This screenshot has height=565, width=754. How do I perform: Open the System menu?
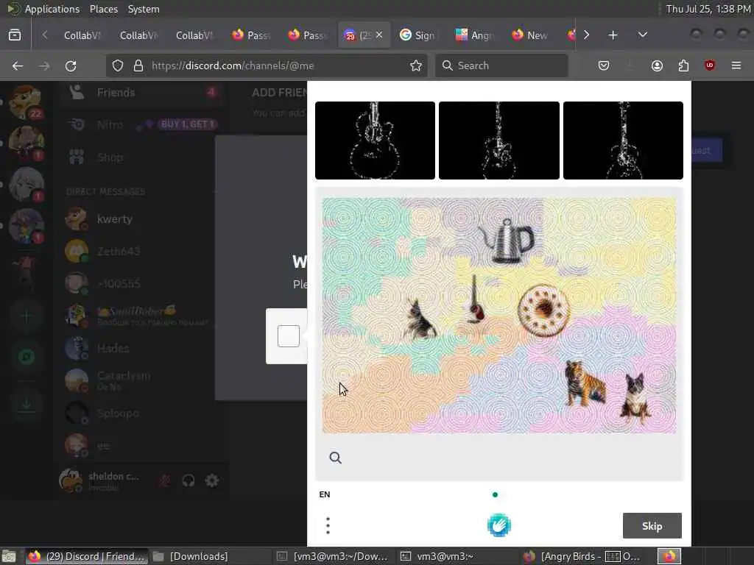144,9
